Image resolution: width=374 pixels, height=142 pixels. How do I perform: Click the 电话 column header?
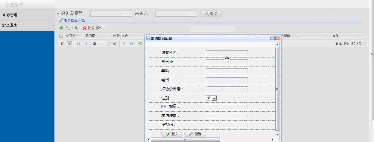pos(125,36)
